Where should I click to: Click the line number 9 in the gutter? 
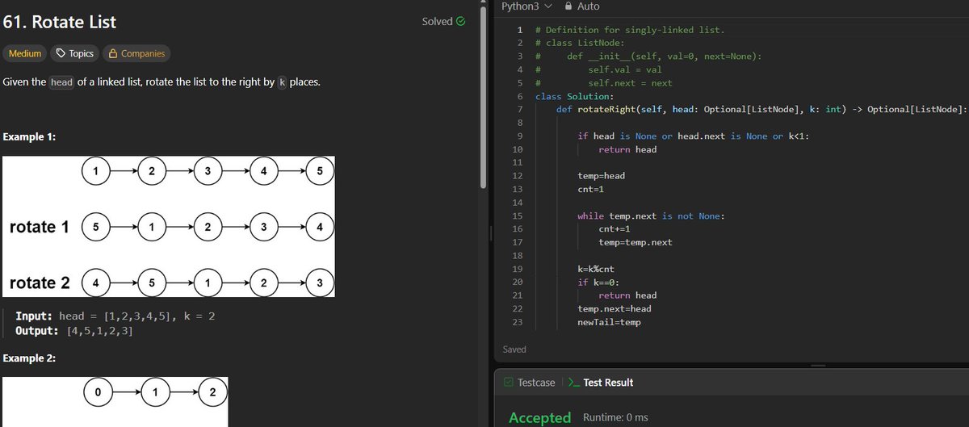[520, 136]
